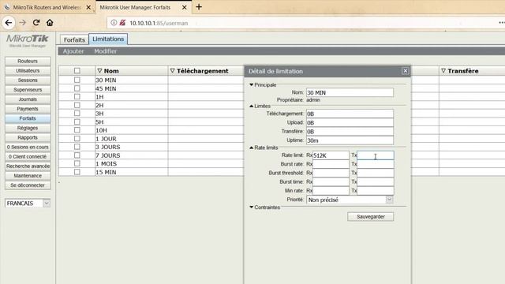Click the Nom field containing 30 MIN

pos(350,92)
